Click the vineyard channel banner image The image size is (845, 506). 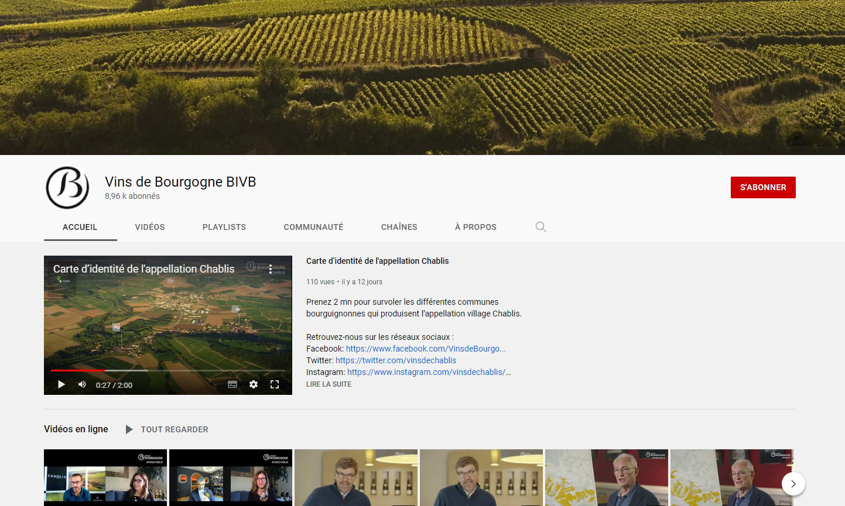[422, 77]
